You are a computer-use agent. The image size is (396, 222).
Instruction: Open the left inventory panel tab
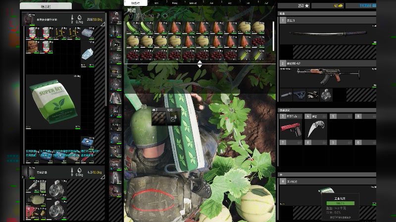click(x=46, y=6)
